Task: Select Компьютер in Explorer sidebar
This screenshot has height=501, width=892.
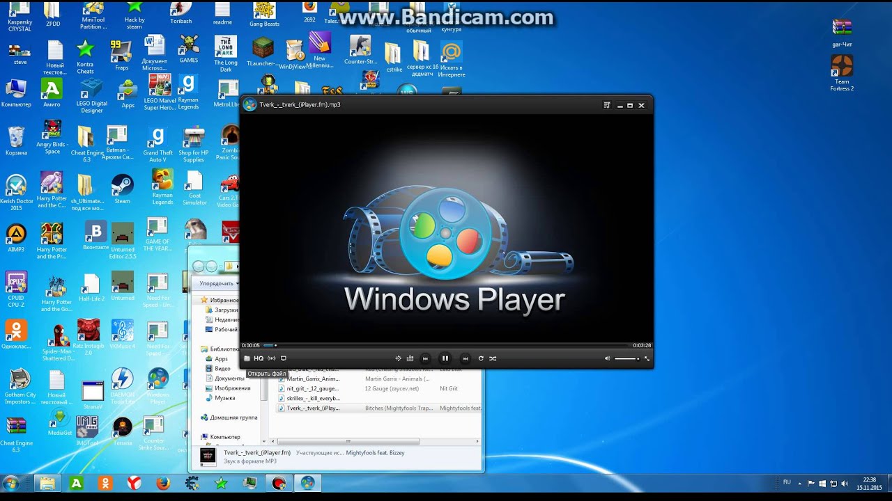Action: coord(220,437)
